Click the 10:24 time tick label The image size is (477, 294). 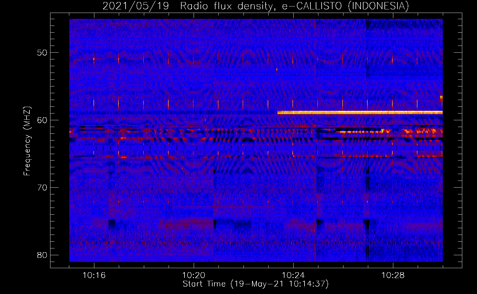[293, 275]
